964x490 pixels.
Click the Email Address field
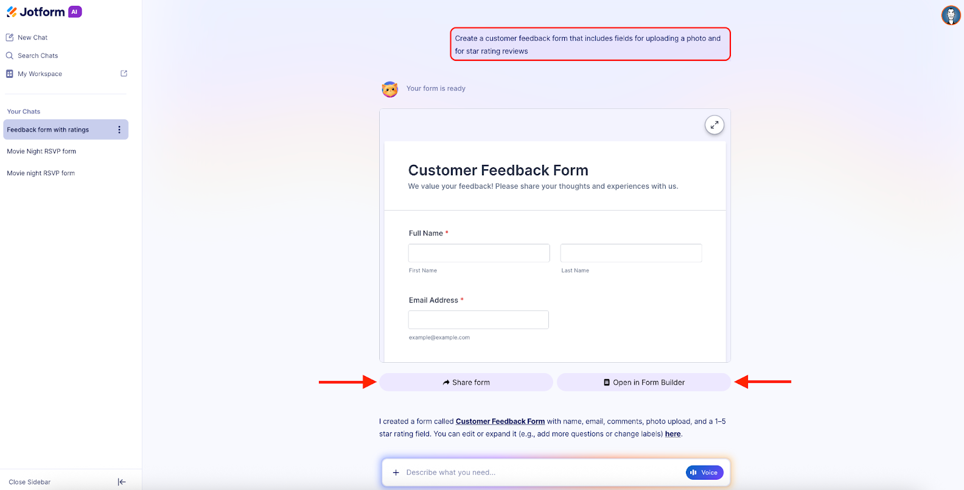coord(478,320)
